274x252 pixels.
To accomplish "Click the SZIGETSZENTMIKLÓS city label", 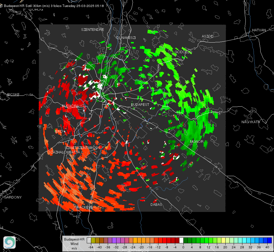I will (83, 148).
